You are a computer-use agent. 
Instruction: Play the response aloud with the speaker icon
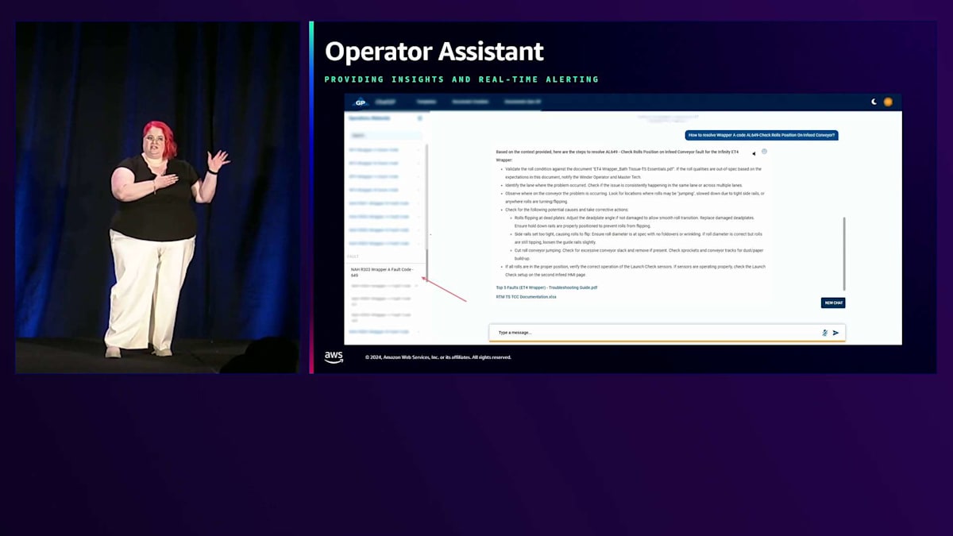(x=754, y=154)
